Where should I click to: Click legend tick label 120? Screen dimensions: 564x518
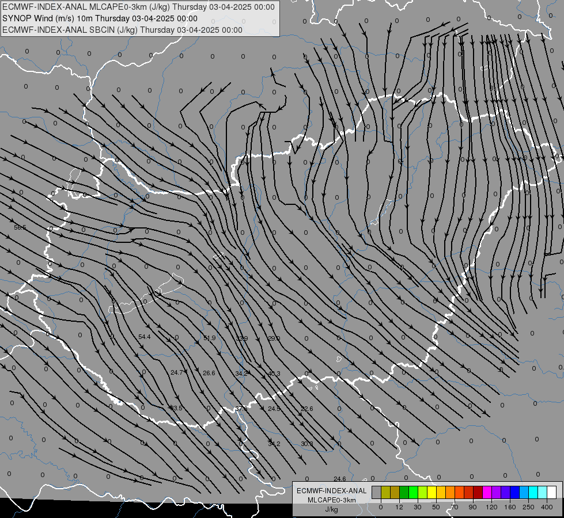(x=492, y=507)
